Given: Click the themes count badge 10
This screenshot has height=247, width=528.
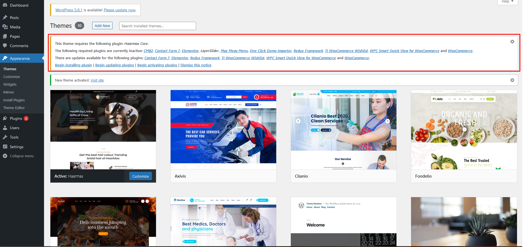Looking at the screenshot, I should tap(80, 26).
